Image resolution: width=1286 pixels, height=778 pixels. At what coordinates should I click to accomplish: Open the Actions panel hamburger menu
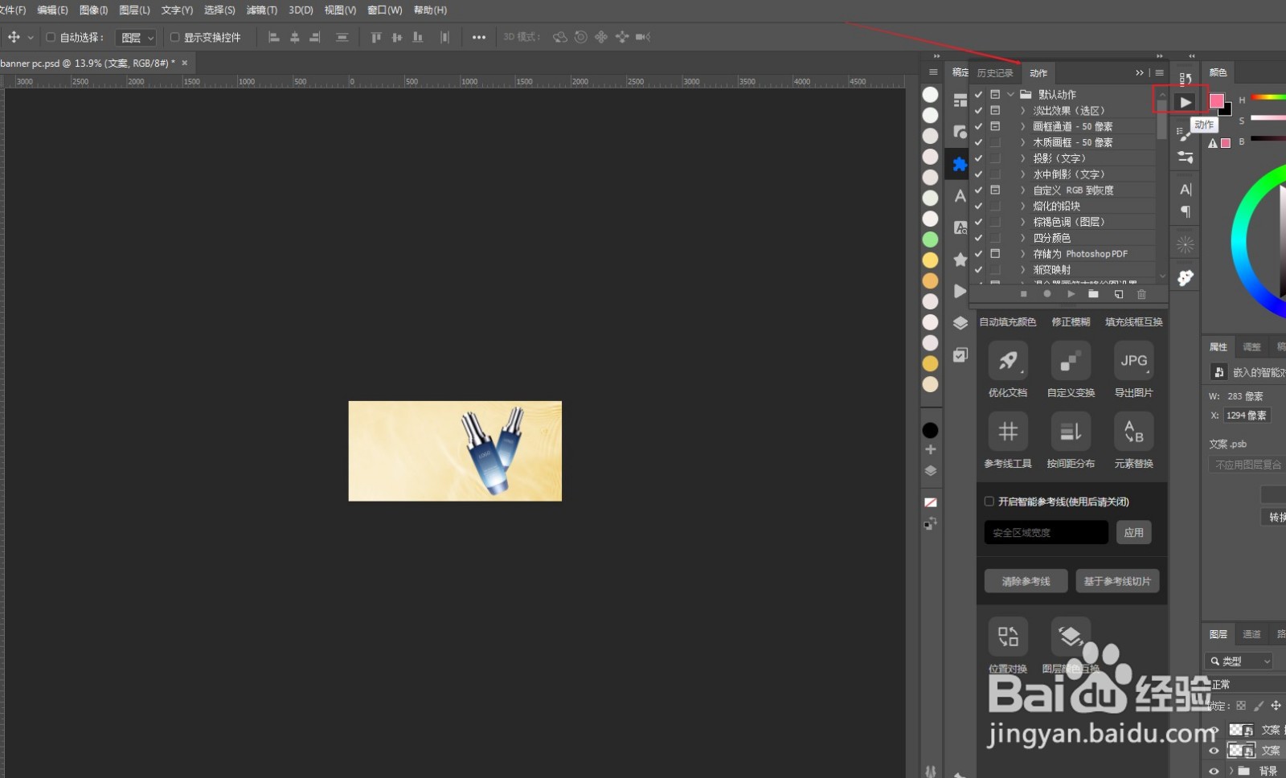(1159, 72)
